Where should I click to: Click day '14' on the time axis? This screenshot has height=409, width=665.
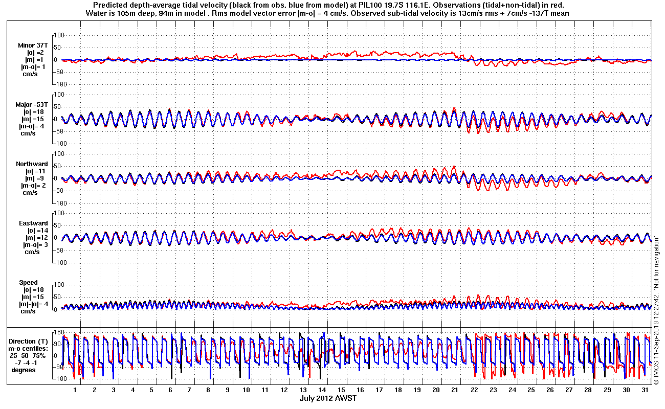322,390
